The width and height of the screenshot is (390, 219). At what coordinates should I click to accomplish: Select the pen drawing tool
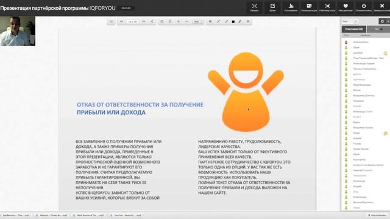(218, 22)
